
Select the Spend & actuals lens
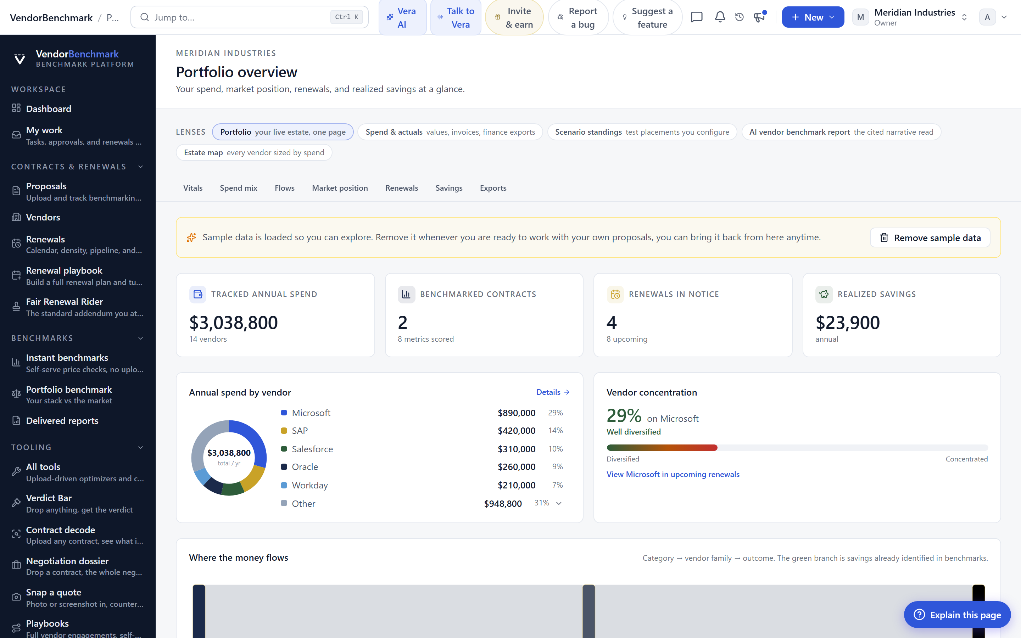point(450,132)
